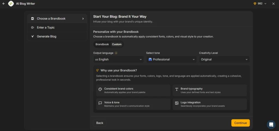This screenshot has height=131, width=279.
Task: Click the AI Blog Writer logo
Action: pyautogui.click(x=11, y=4)
